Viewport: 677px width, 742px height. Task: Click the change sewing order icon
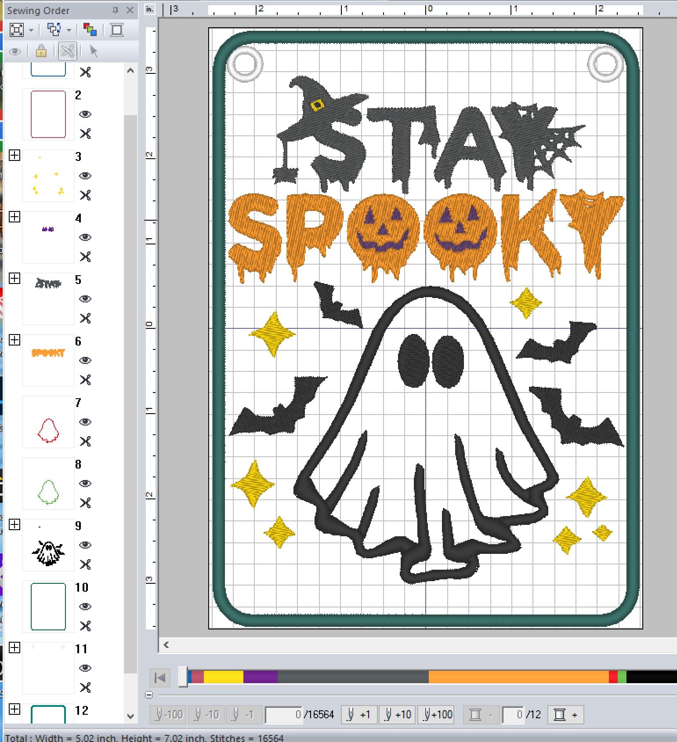tap(54, 30)
